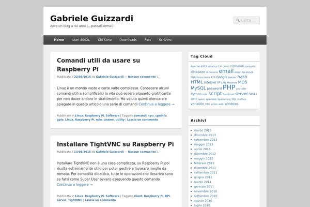Open the maggio 2012 archive
310x207 pixels.
pos(204,158)
